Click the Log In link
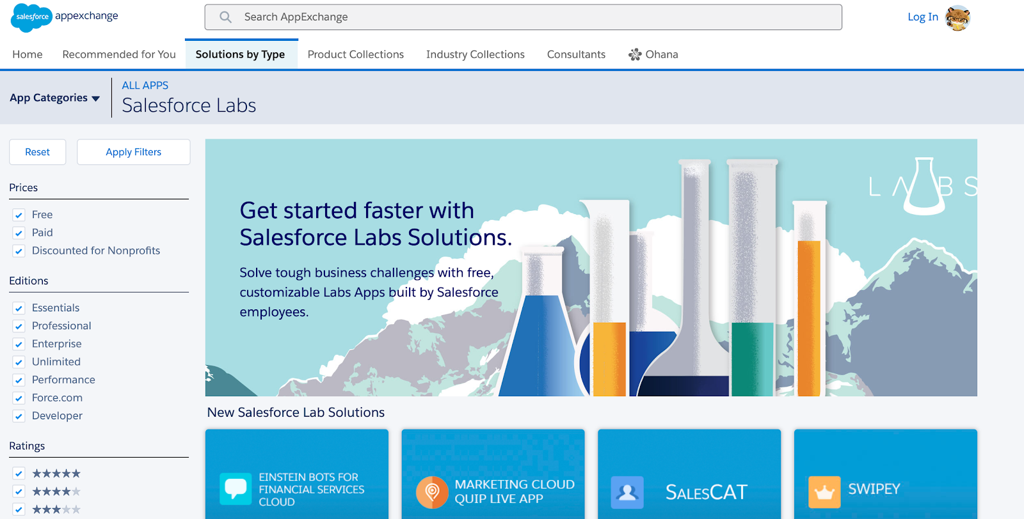Viewport: 1024px width, 519px height. click(923, 17)
